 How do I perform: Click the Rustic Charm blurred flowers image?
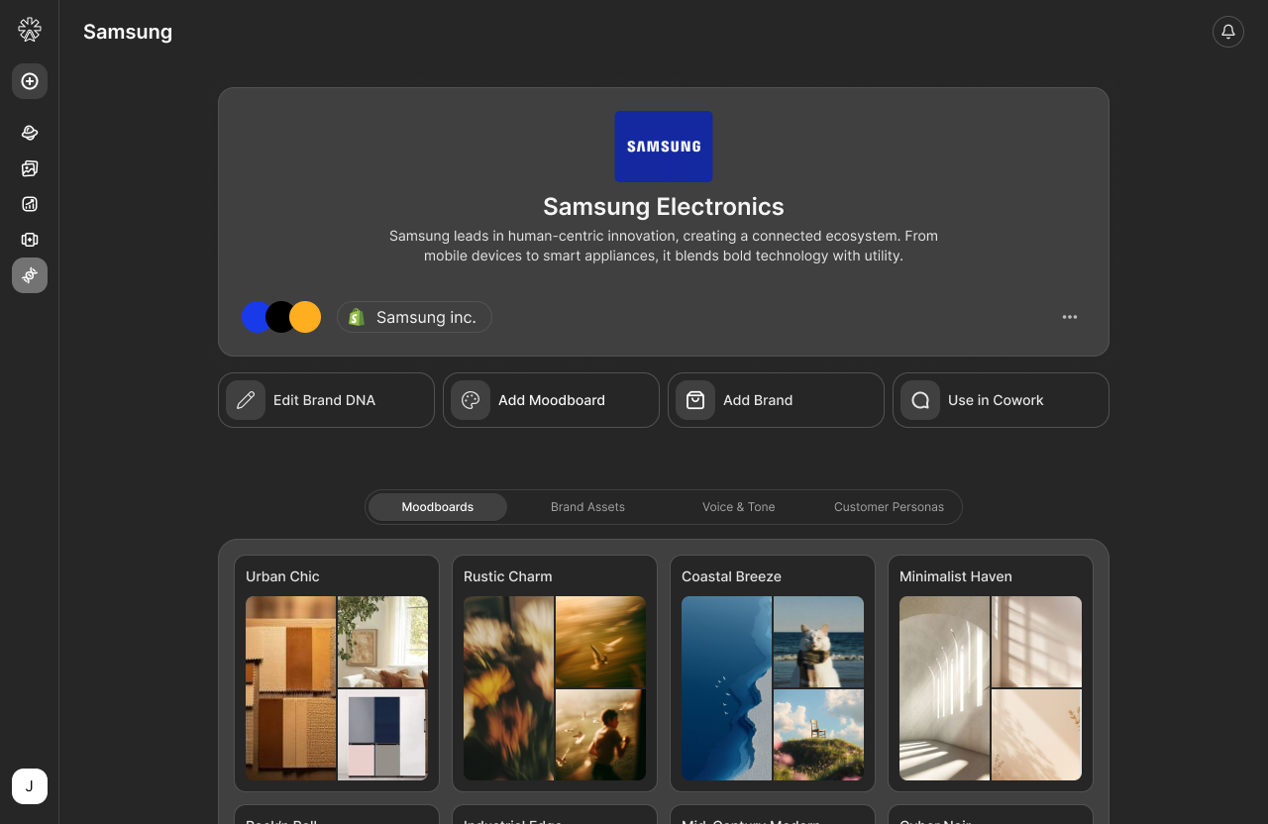click(x=508, y=688)
